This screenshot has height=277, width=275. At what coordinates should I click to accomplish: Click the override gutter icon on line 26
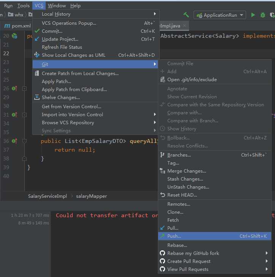14,88
